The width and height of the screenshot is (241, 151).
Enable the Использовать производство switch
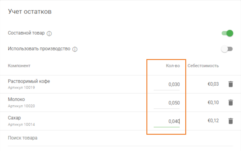point(227,49)
